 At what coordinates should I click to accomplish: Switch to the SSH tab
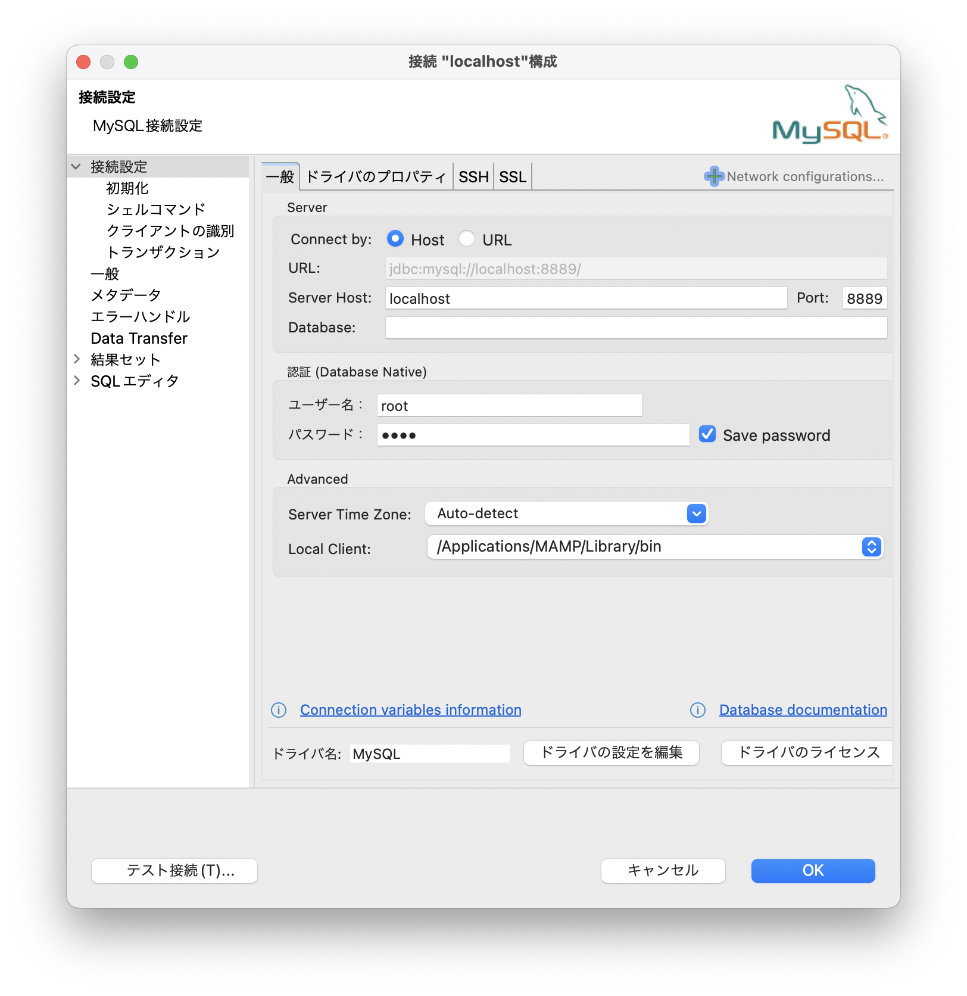tap(473, 177)
